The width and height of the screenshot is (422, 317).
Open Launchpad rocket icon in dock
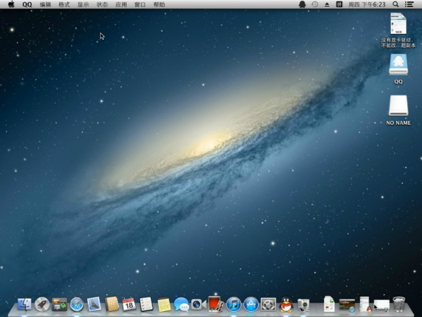[42, 304]
